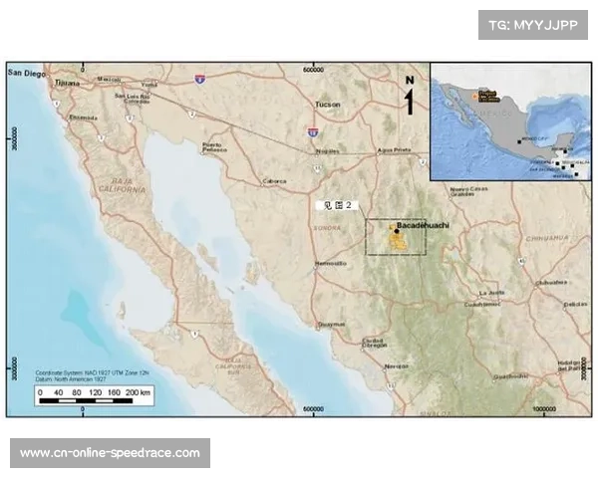The image size is (598, 478).
Task: Click the 'Cuauhtémoc' label
Action: [x=482, y=305]
